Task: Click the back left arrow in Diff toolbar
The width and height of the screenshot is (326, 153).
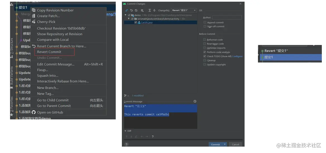Action: (142, 136)
